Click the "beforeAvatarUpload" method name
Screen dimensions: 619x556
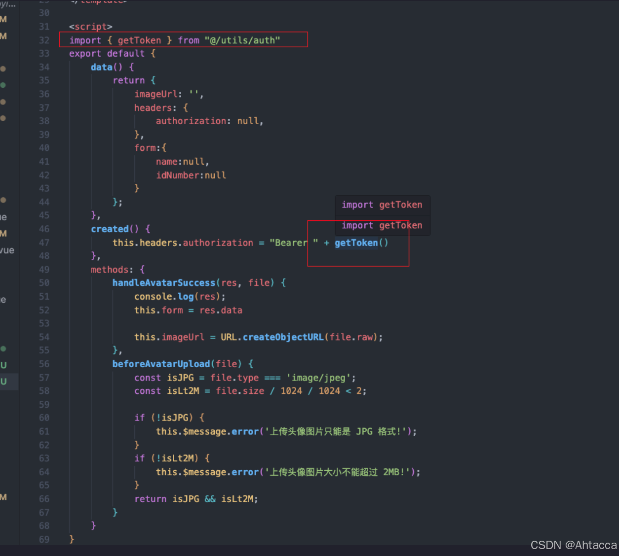[161, 364]
